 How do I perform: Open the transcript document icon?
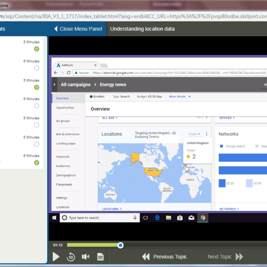tap(100, 257)
